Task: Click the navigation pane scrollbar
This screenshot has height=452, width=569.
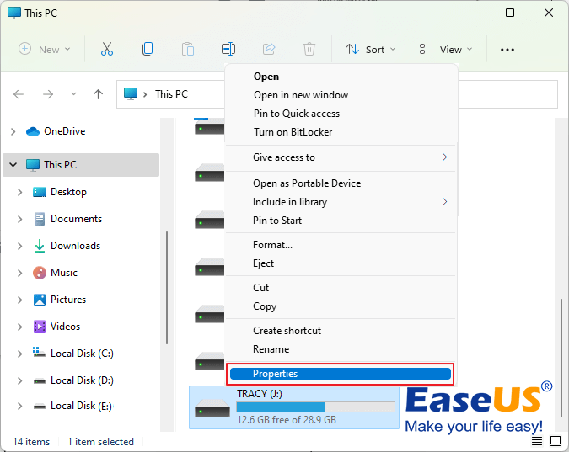Action: 167,288
